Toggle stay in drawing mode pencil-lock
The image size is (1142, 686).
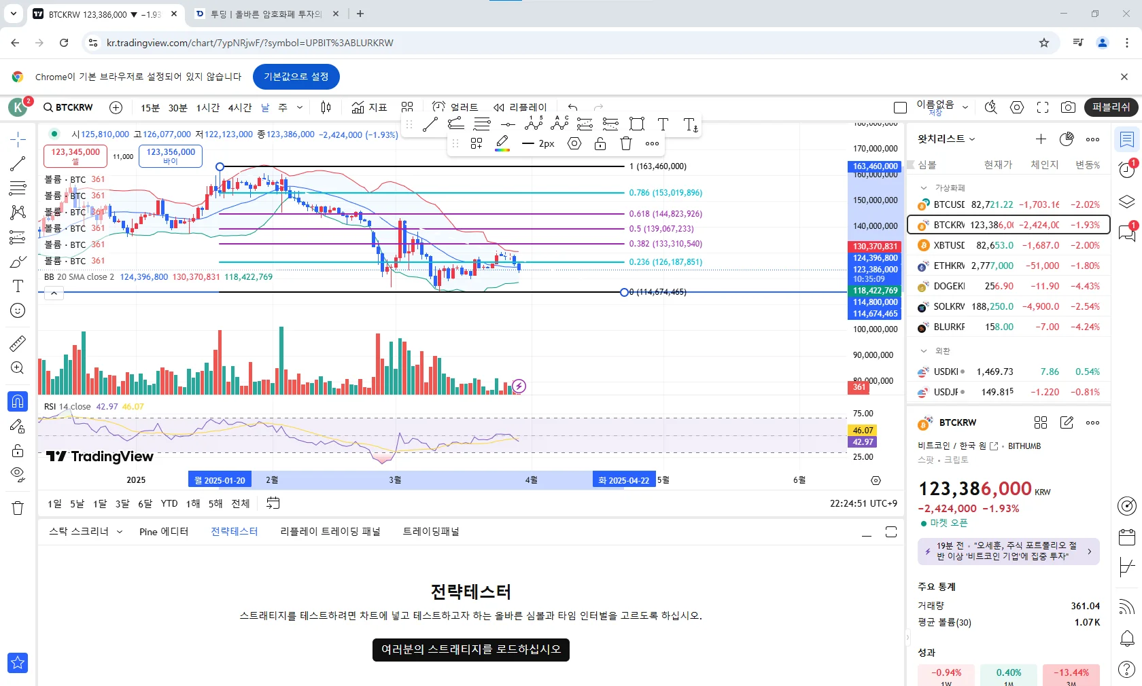[18, 426]
